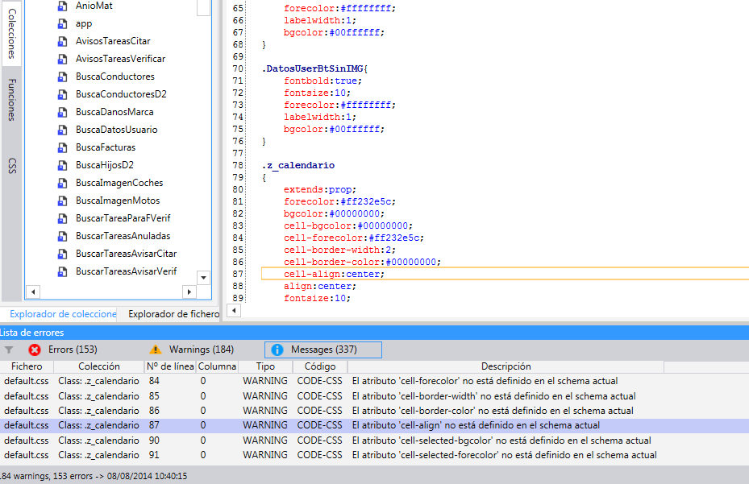Click the BuscaFacturas collection icon

62,147
